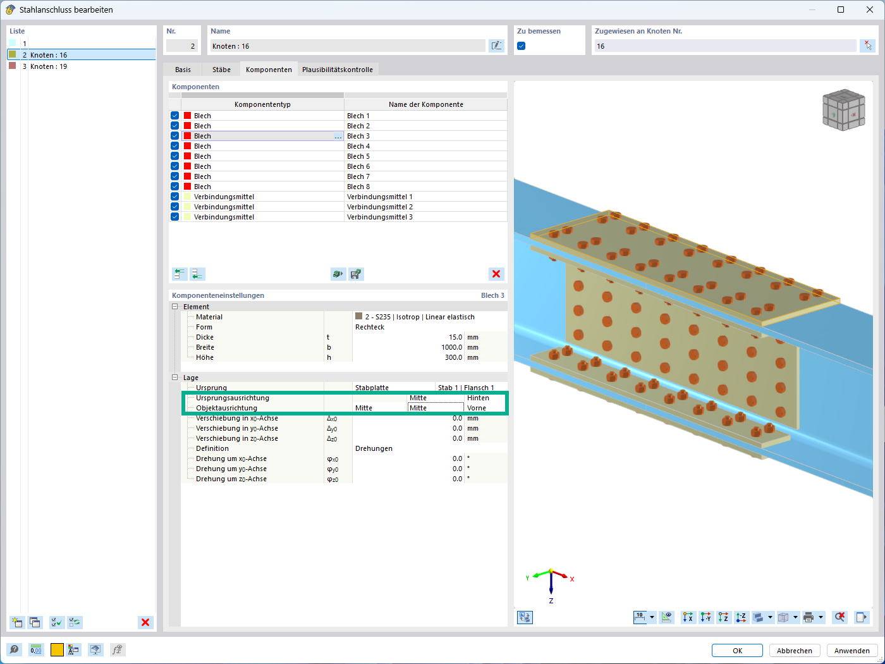Open the help search icon at bottom left
This screenshot has width=885, height=664.
click(14, 649)
